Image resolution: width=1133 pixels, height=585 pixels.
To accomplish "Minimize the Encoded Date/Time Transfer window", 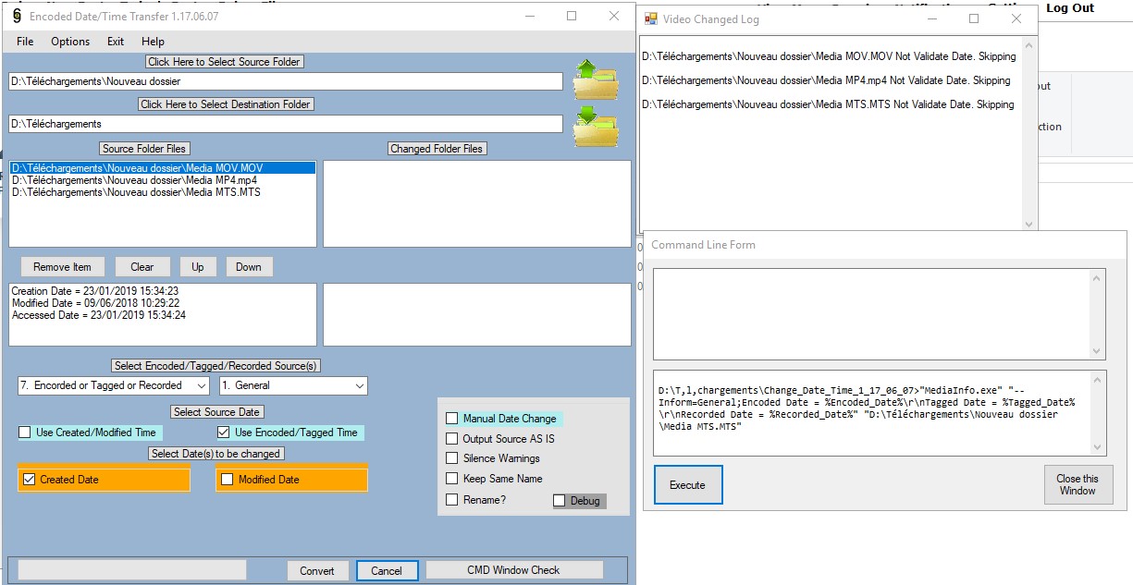I will point(529,17).
